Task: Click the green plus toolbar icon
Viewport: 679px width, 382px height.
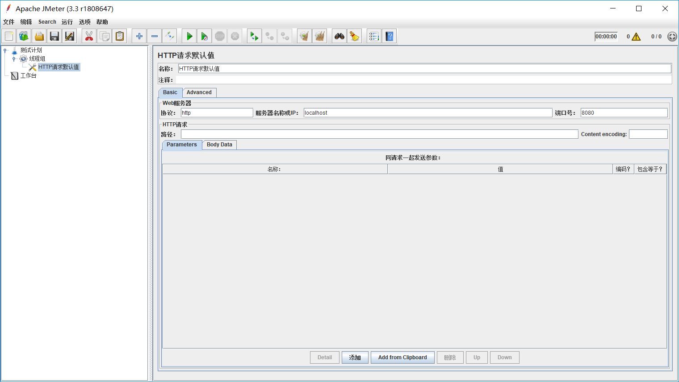Action: point(139,36)
